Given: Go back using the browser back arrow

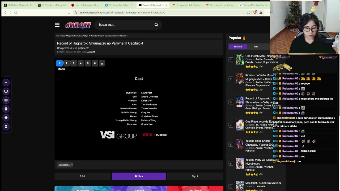Looking at the screenshot, I should pyautogui.click(x=5, y=12).
